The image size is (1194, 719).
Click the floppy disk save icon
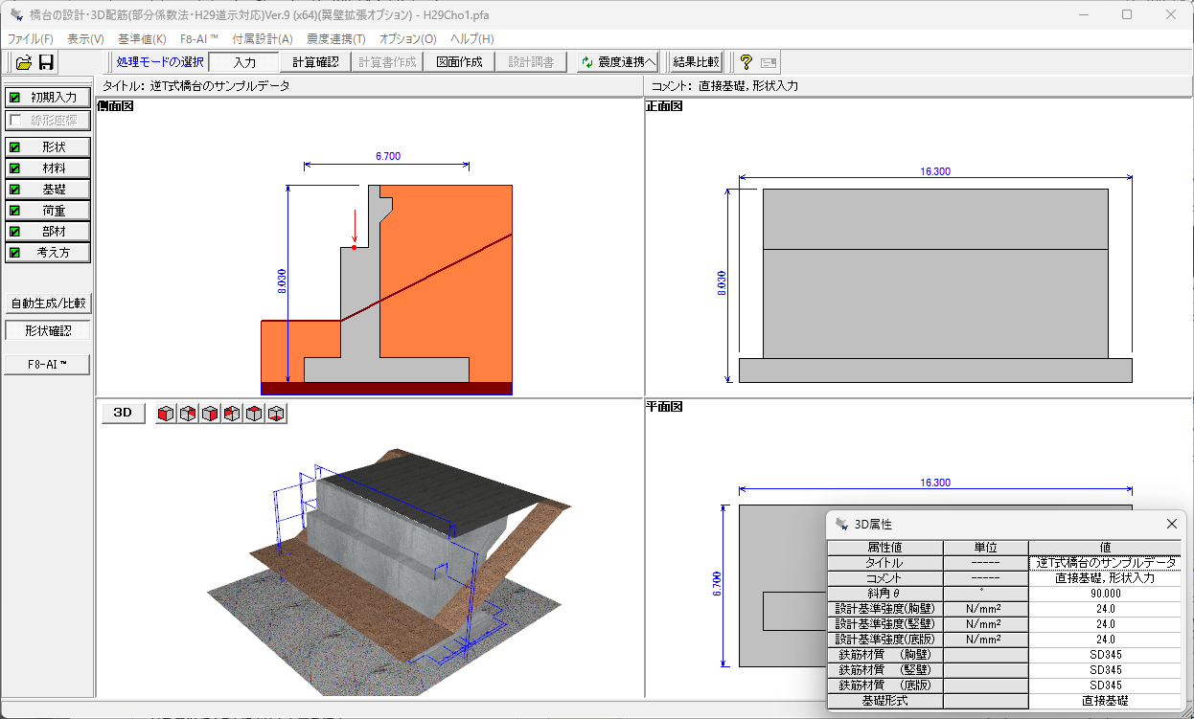click(x=46, y=62)
